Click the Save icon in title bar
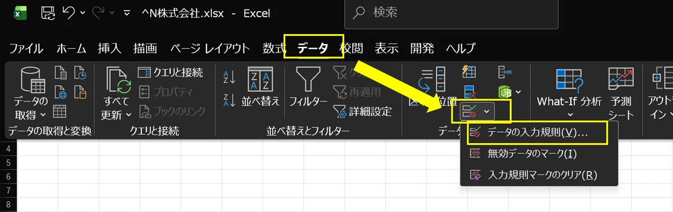 49,12
